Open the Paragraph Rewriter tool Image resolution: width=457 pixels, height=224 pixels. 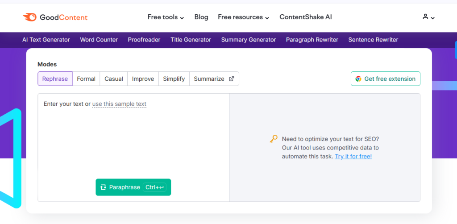312,40
